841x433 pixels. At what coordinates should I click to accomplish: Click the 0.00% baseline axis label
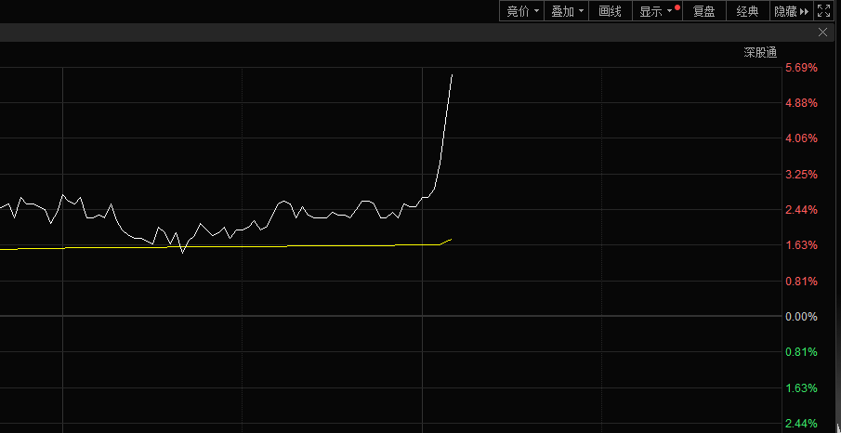point(801,317)
